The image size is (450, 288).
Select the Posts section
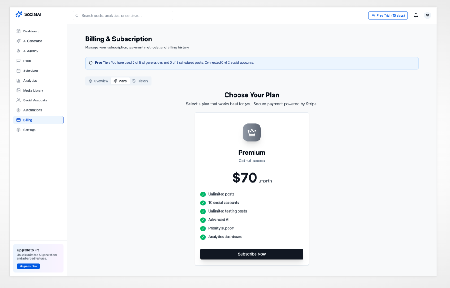[x=27, y=61]
